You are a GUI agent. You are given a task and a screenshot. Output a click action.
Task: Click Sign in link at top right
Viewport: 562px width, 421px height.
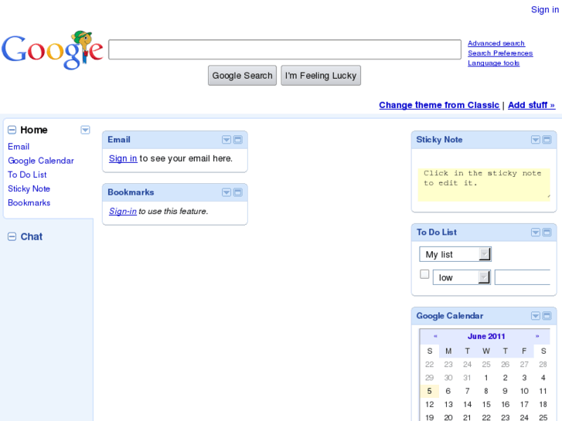point(545,10)
